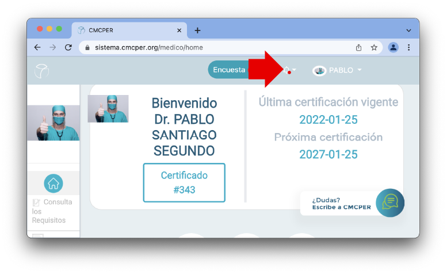Open Consulta los Requisitos in sidebar
Viewport: 447px width, 274px height.
coord(52,211)
